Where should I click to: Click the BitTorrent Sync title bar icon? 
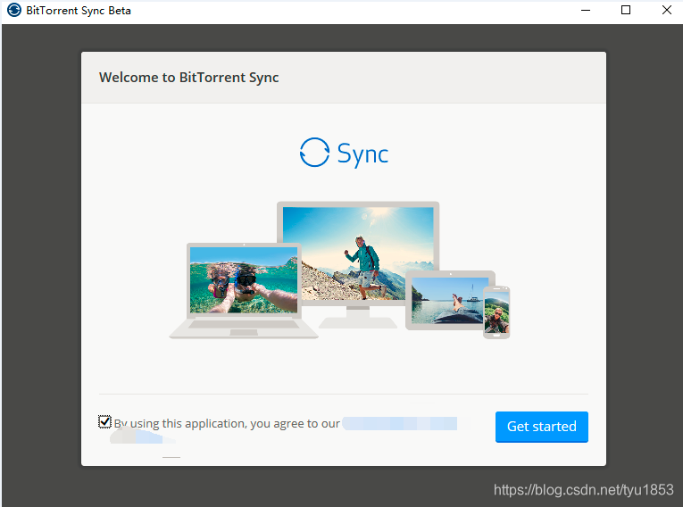(x=14, y=10)
